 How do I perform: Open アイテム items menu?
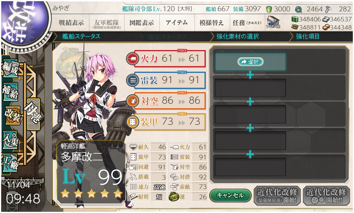[177, 23]
